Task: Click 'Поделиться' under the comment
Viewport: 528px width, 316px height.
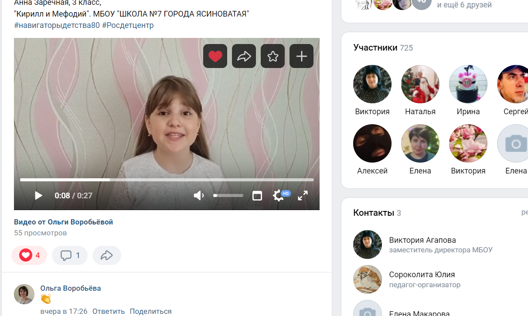Action: pyautogui.click(x=151, y=311)
